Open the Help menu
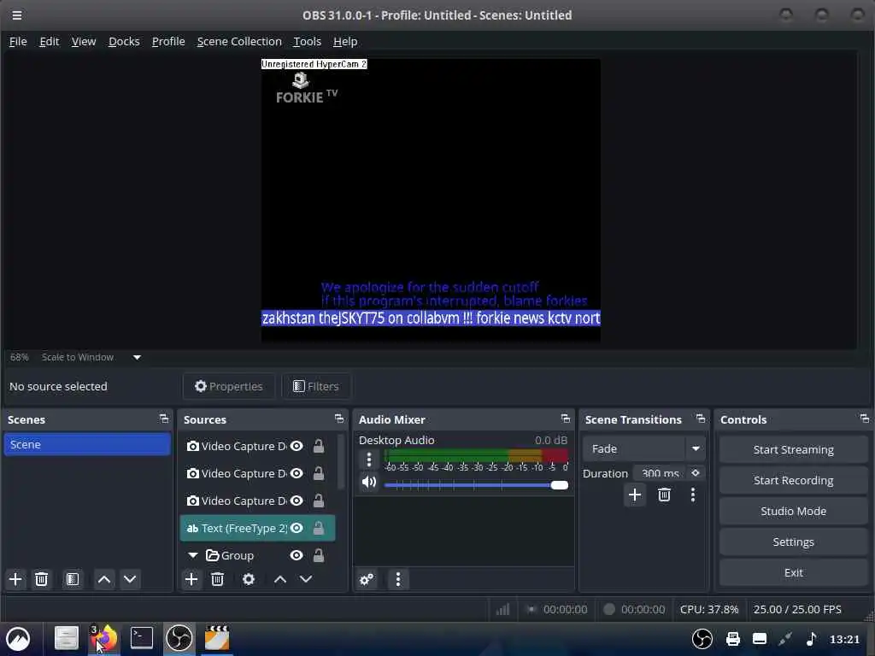The image size is (875, 656). (345, 41)
